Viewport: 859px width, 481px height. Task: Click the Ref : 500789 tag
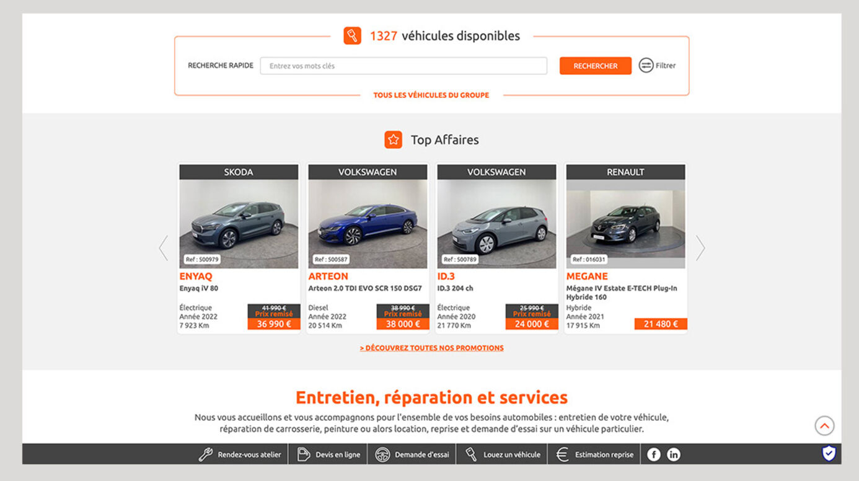coord(459,260)
